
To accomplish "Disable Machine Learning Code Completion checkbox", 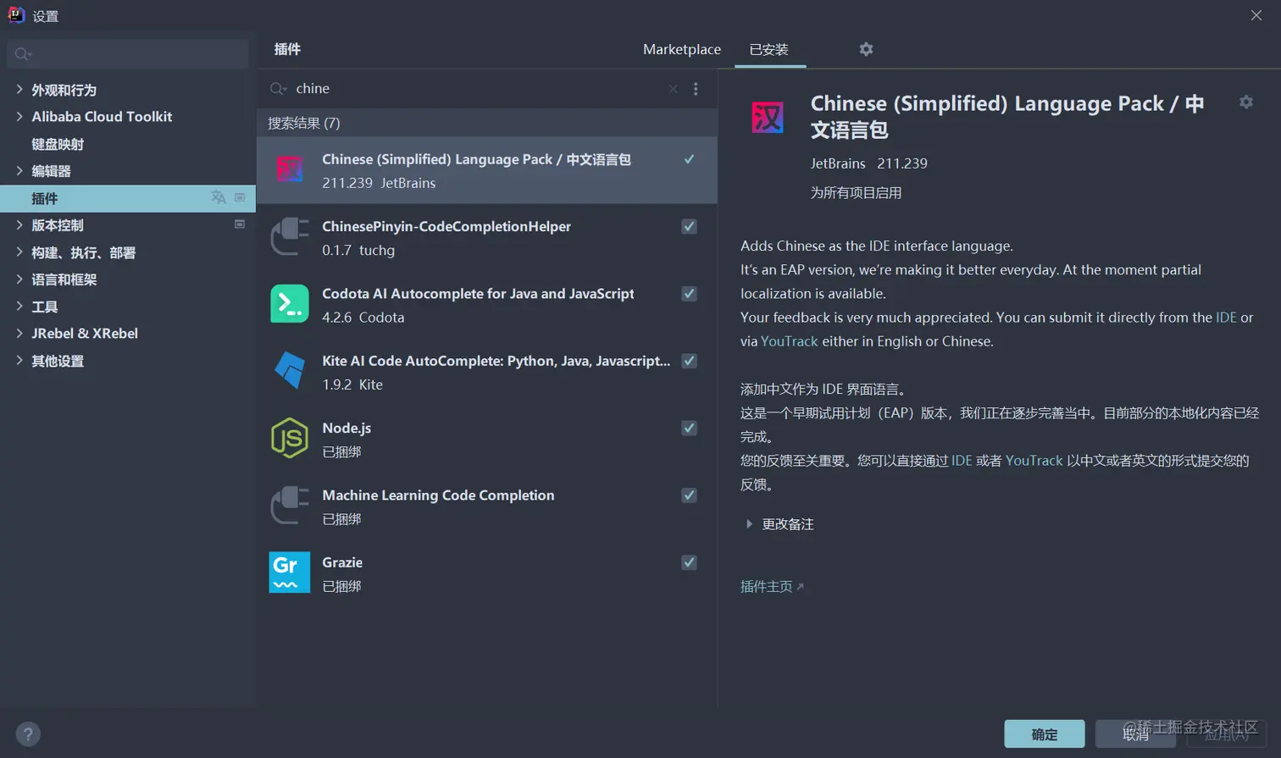I will click(689, 495).
